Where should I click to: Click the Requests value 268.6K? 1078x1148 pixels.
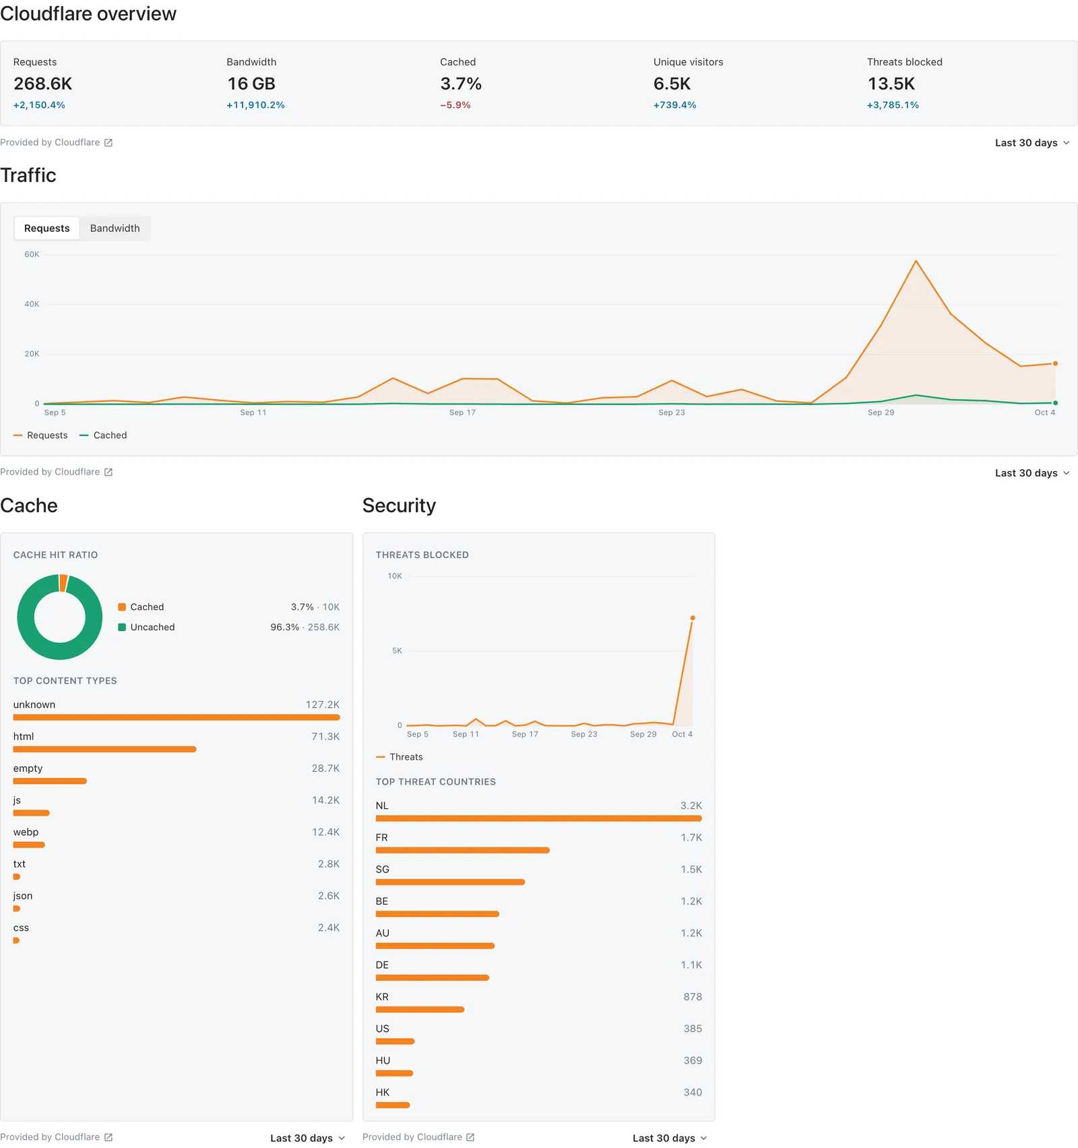[42, 84]
